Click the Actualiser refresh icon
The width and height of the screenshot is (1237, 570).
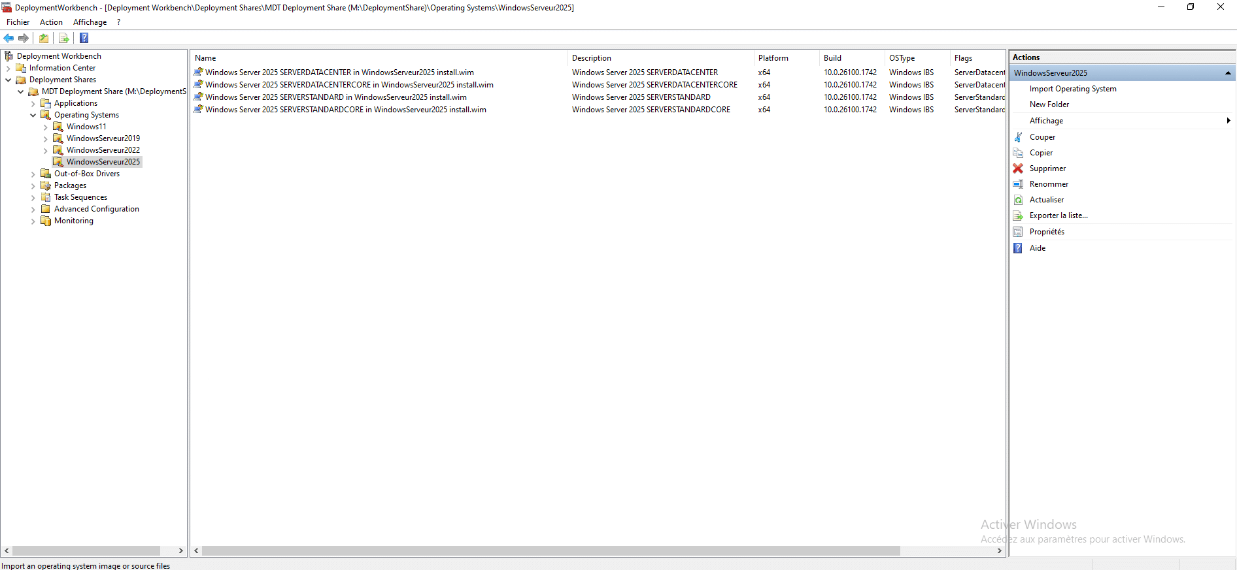point(1018,200)
